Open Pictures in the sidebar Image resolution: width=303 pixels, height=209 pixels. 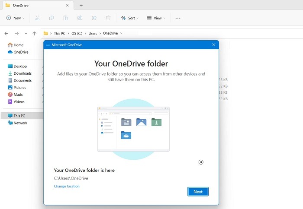point(17,88)
